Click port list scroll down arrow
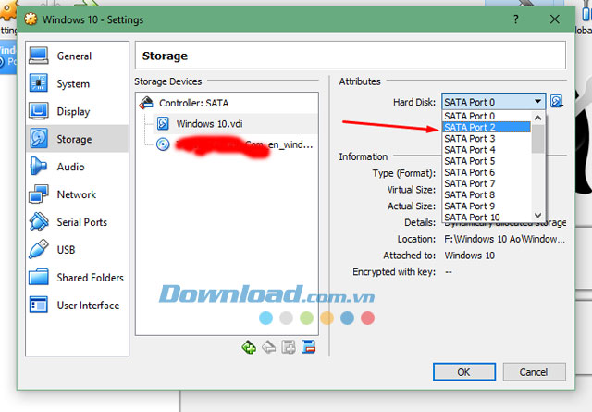The height and width of the screenshot is (412, 592). point(538,215)
